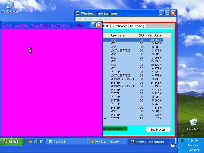Click the CPU value 01 in the 5,768 K row
Viewport: 204px width, 153px height.
[141, 104]
